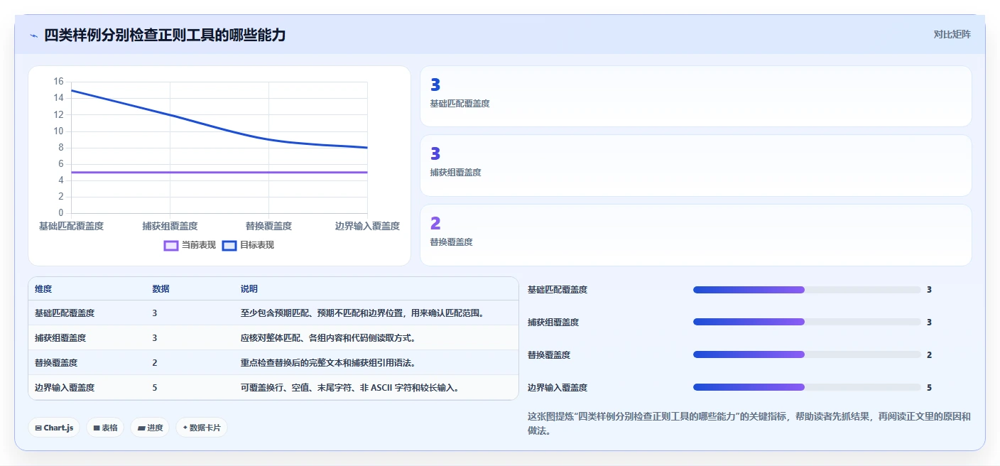The image size is (1000, 466).
Task: Click the 维度 table column header
Action: click(43, 289)
